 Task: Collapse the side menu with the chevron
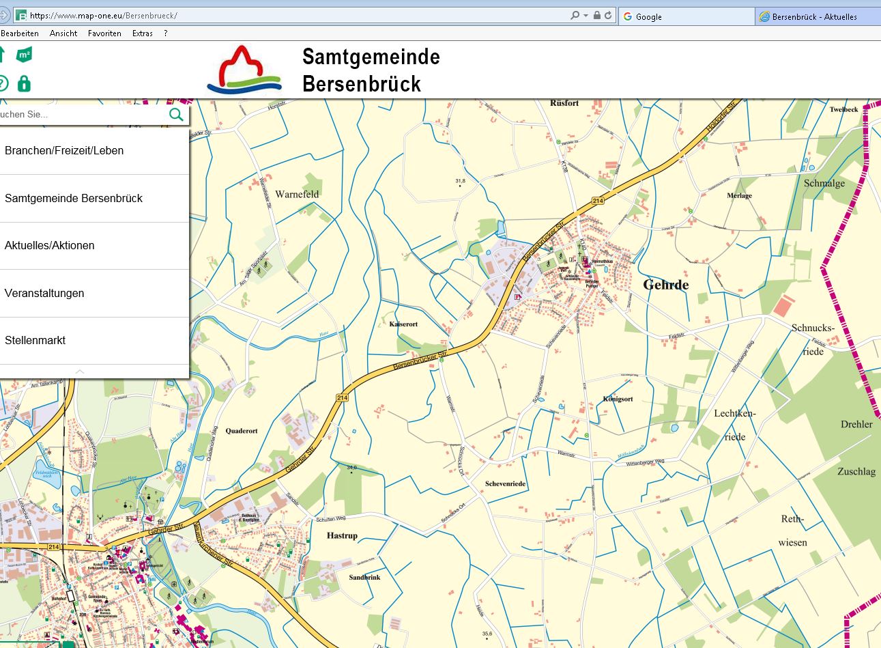80,371
